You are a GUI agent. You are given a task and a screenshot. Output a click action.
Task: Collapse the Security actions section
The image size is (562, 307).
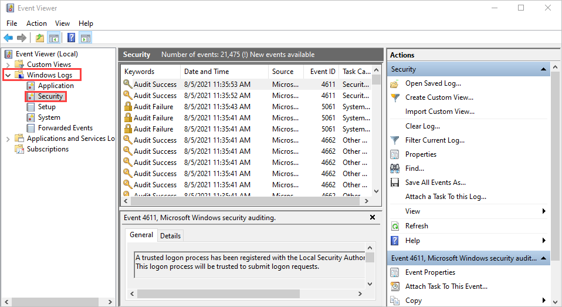click(x=543, y=69)
